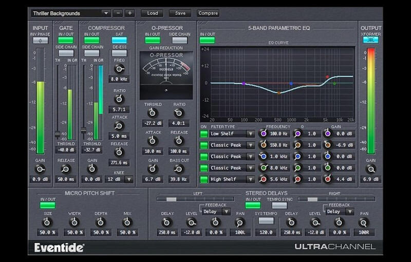Click the O-Pressor ATTACK knob
Viewport: 411px width, 262px height.
click(x=153, y=141)
